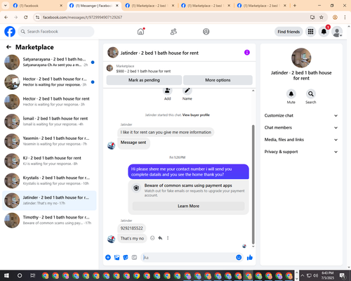
Task: Click the Facebook logo icon
Action: click(10, 32)
